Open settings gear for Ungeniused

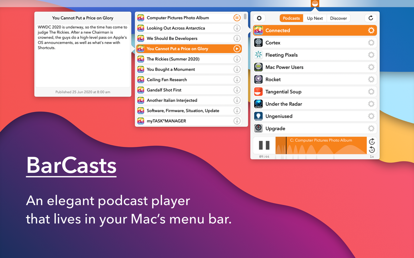(371, 116)
